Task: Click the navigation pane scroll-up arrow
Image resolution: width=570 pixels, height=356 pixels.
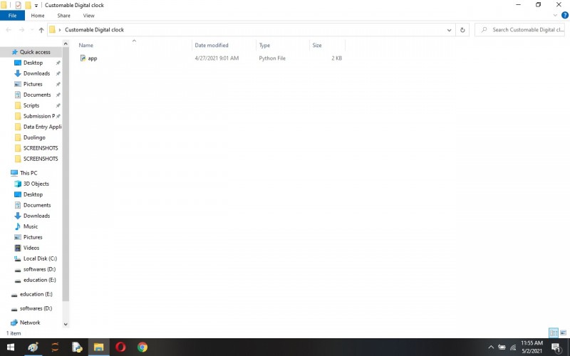Action: (x=66, y=43)
